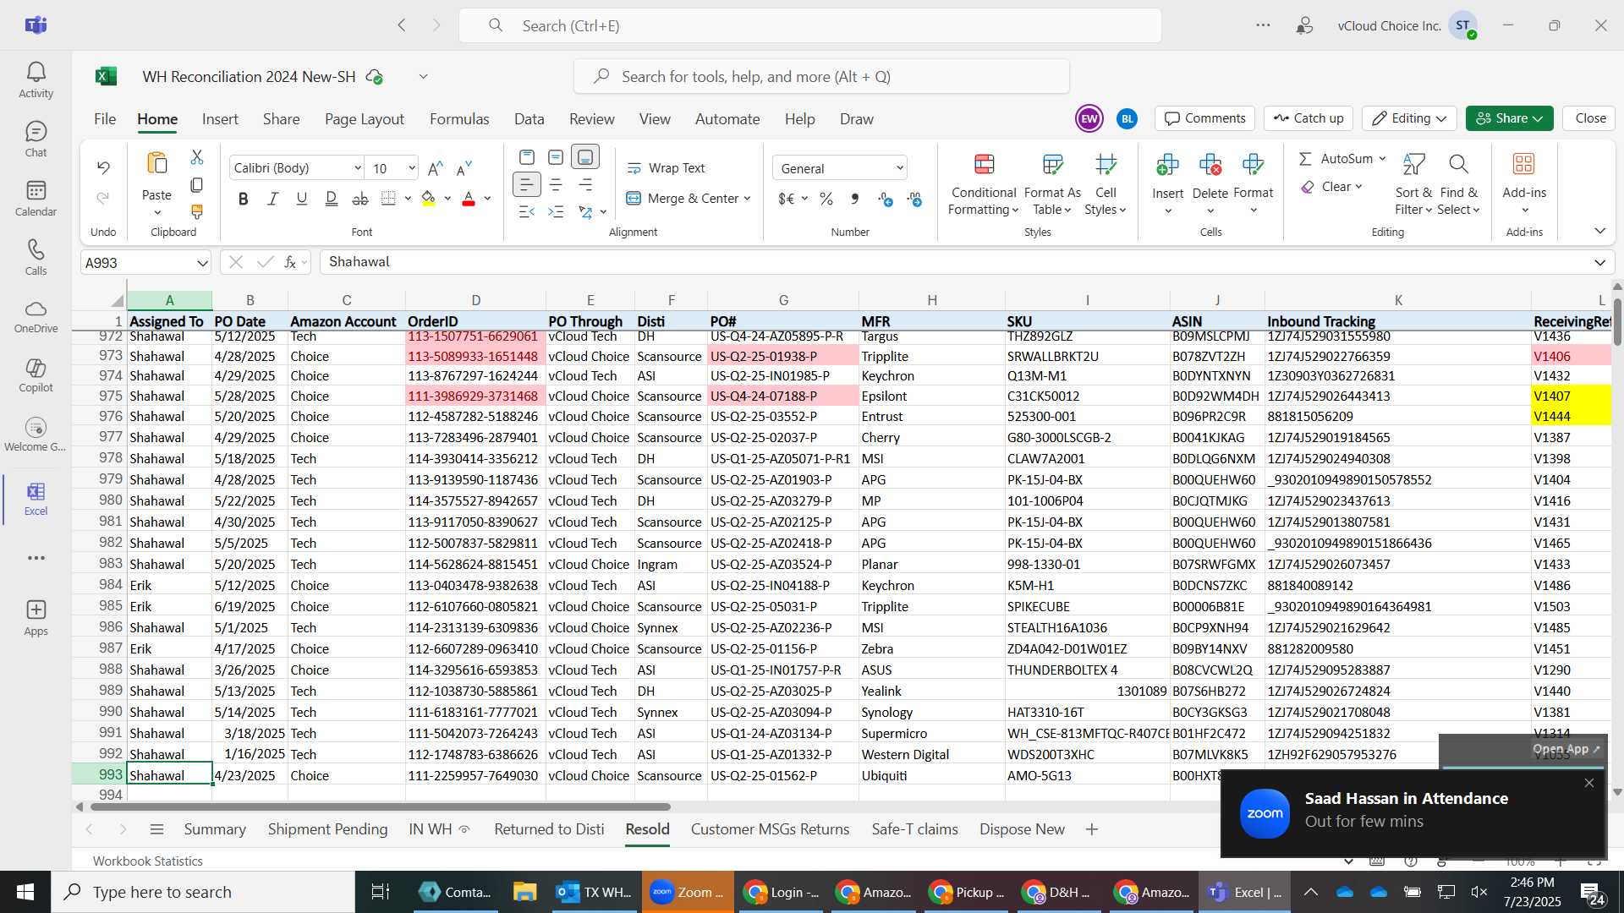The height and width of the screenshot is (913, 1624).
Task: Switch to Safe-T claims sheet tab
Action: (x=914, y=829)
